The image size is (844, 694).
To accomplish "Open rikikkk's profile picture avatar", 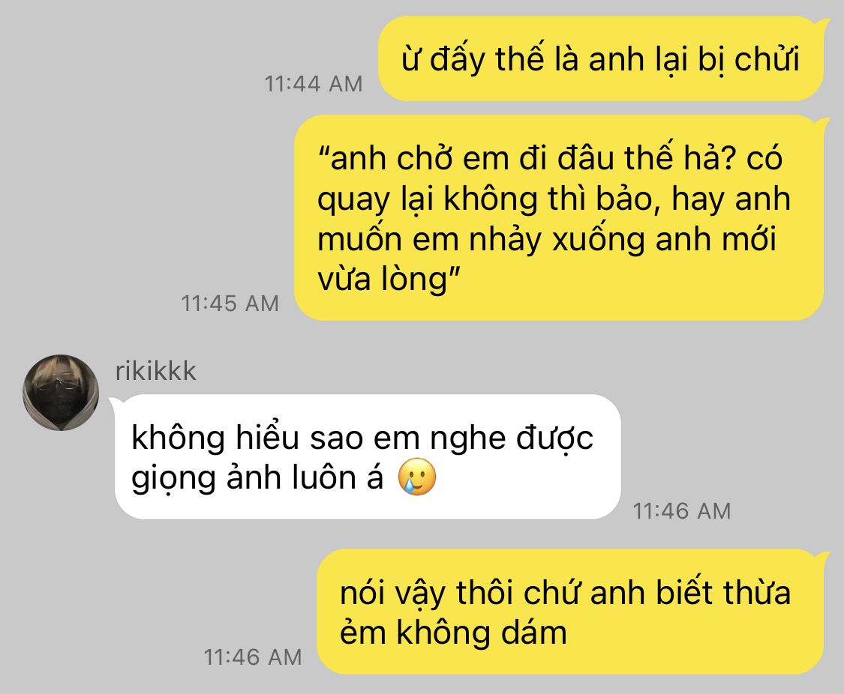I will click(61, 393).
